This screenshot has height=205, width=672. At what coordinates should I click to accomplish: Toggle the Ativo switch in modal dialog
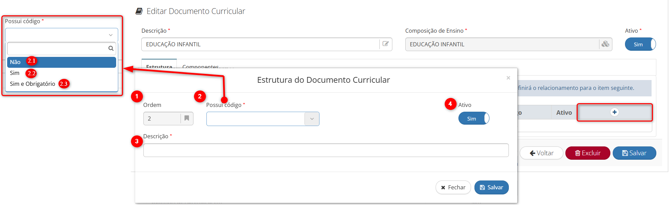coord(473,119)
